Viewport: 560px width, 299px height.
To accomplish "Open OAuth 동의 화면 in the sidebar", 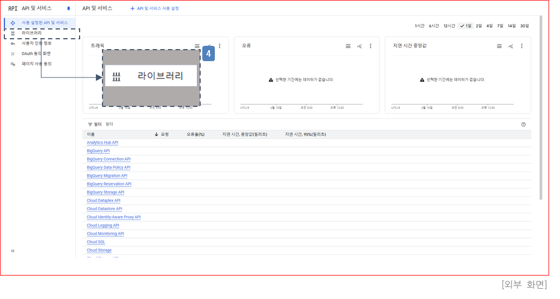I will [36, 53].
